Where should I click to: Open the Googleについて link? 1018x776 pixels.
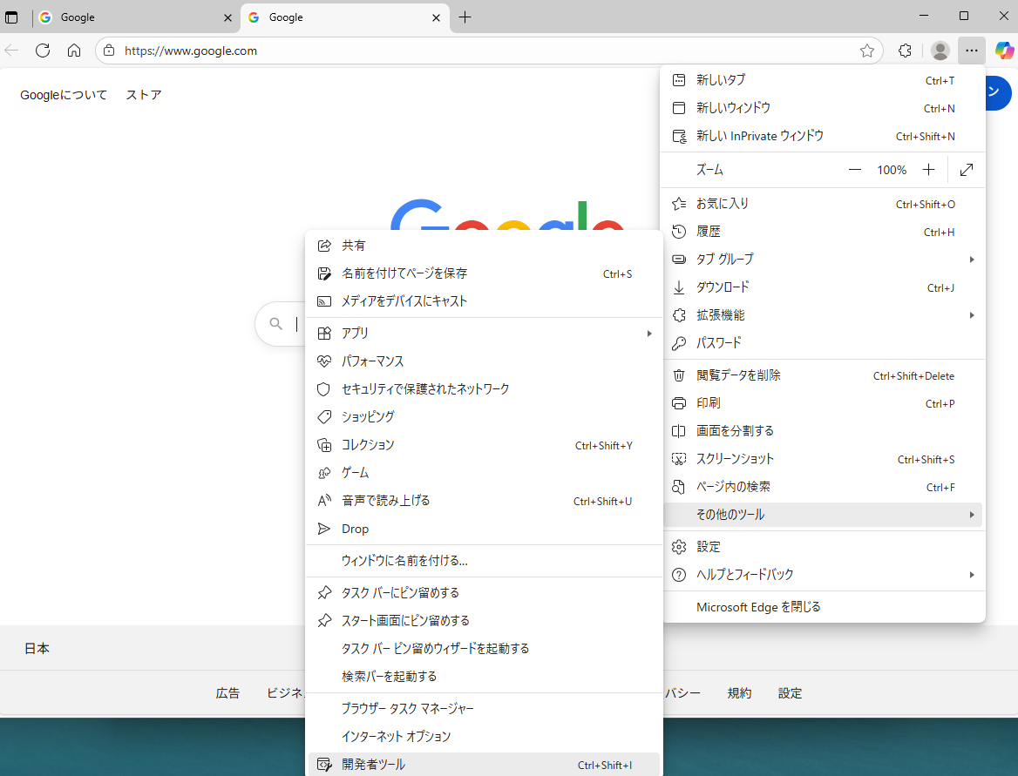pyautogui.click(x=64, y=95)
